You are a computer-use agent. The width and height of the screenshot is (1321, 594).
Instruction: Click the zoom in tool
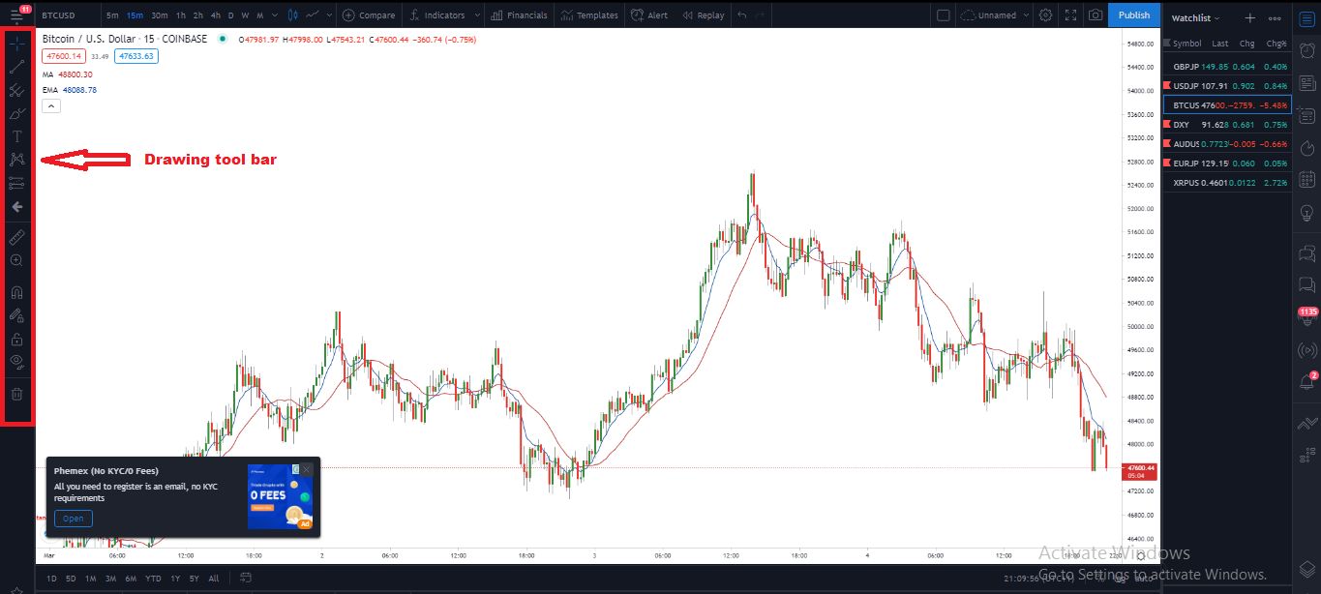coord(16,260)
